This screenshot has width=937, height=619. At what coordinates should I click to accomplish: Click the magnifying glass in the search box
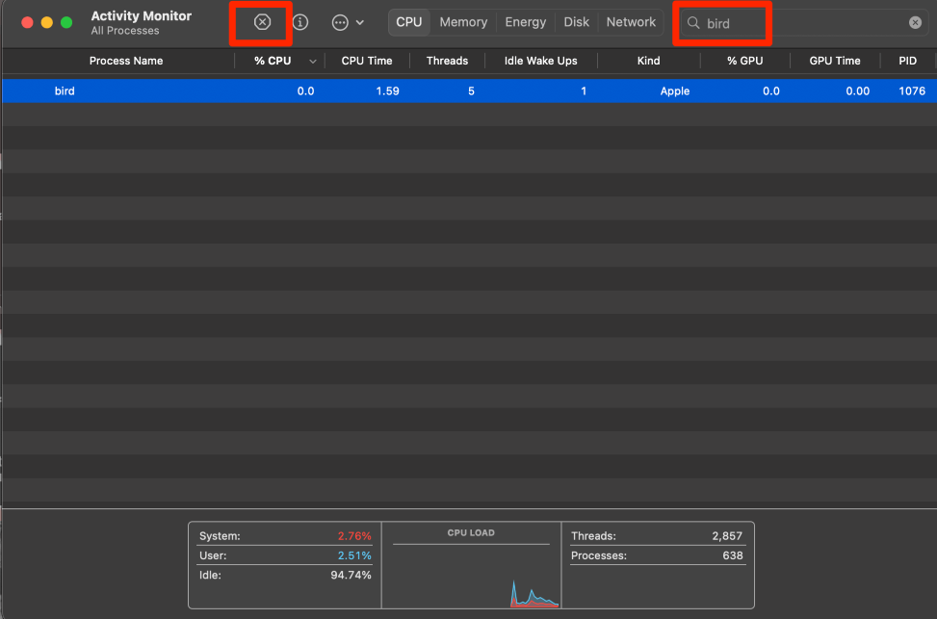click(x=693, y=21)
